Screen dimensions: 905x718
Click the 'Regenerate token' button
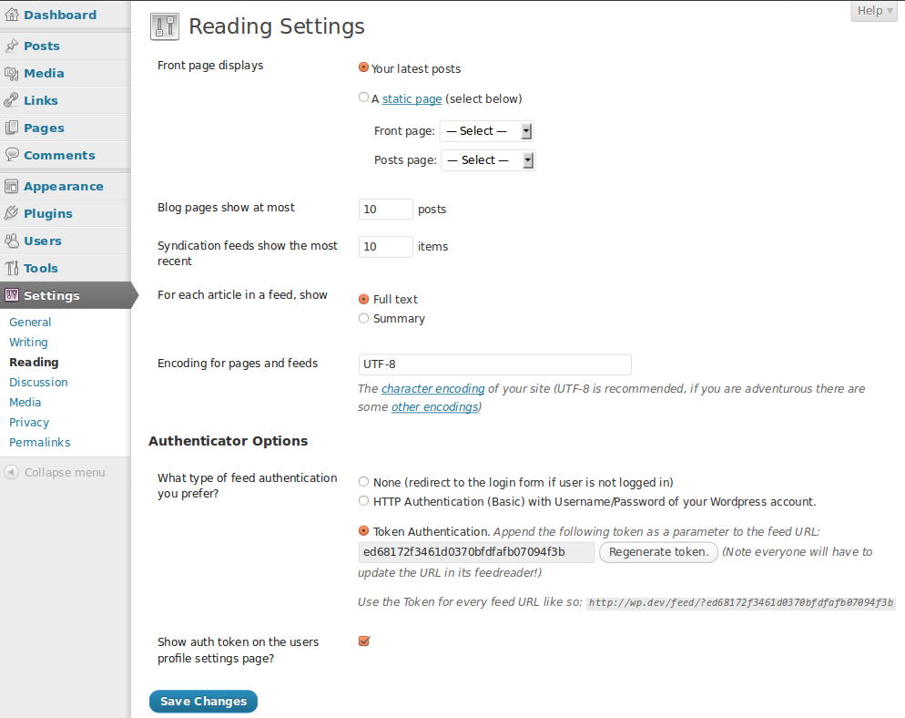tap(657, 552)
